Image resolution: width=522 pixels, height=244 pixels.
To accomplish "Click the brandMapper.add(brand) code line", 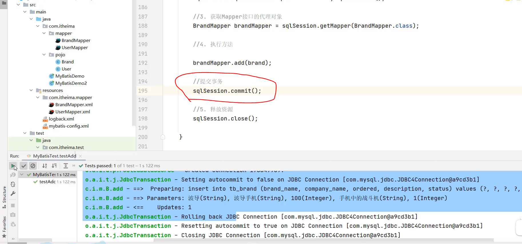I will pos(232,63).
